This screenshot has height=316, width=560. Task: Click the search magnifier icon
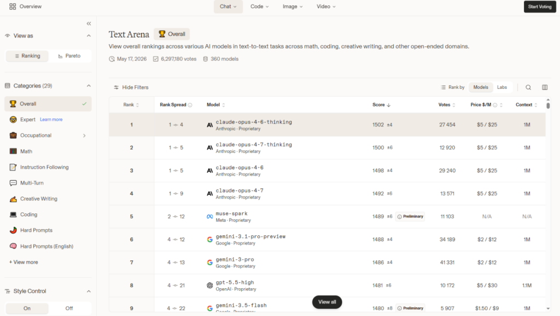coord(528,87)
